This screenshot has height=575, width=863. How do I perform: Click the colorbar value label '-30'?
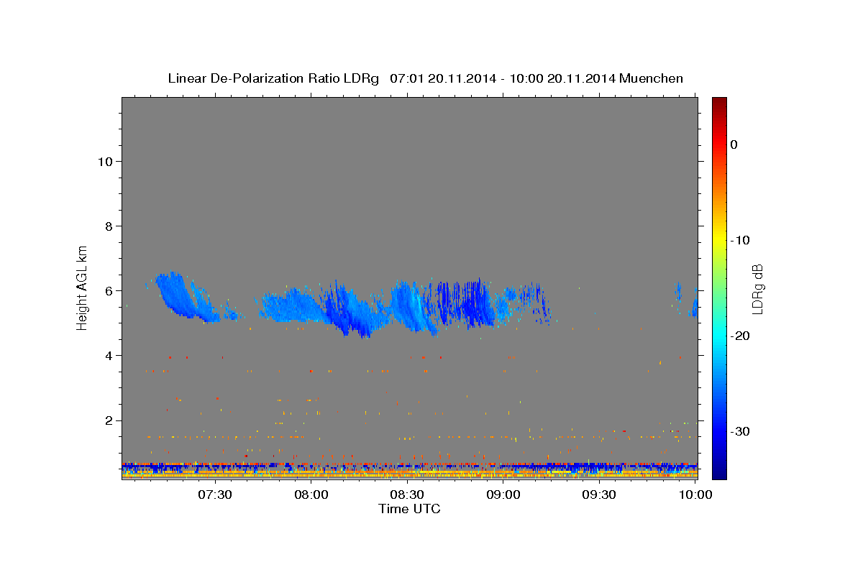[740, 431]
